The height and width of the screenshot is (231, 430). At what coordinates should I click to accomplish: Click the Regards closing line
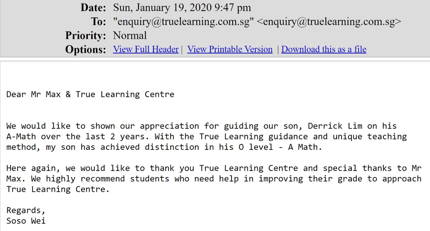point(26,211)
